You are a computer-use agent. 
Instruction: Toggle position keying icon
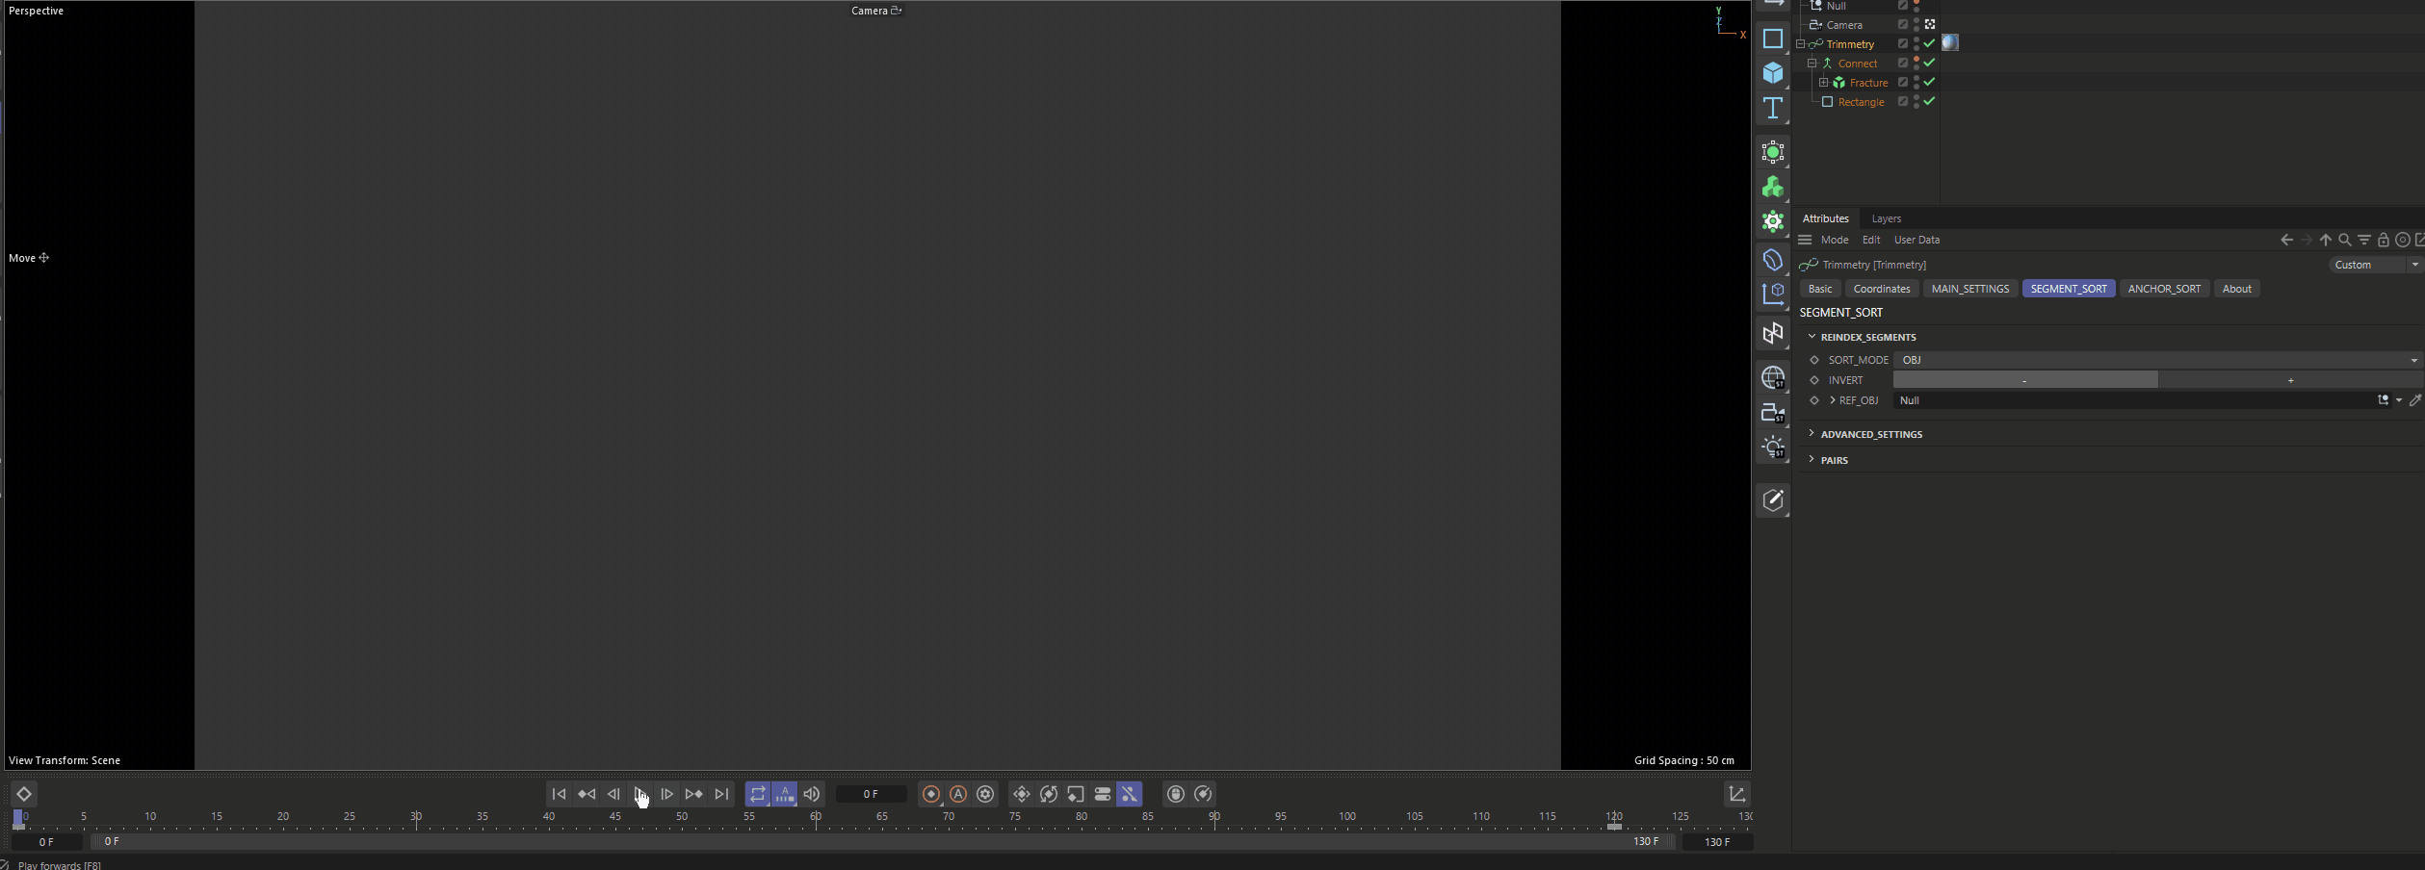1022,794
